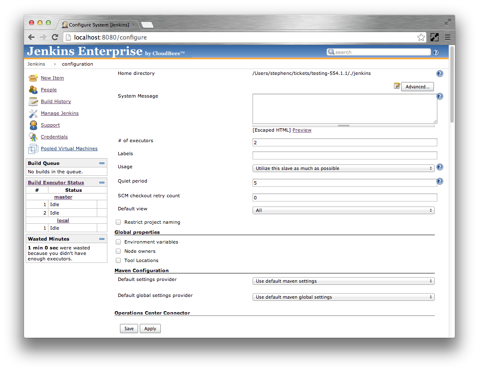479x371 pixels.
Task: Click the # of executors field
Action: coord(345,142)
